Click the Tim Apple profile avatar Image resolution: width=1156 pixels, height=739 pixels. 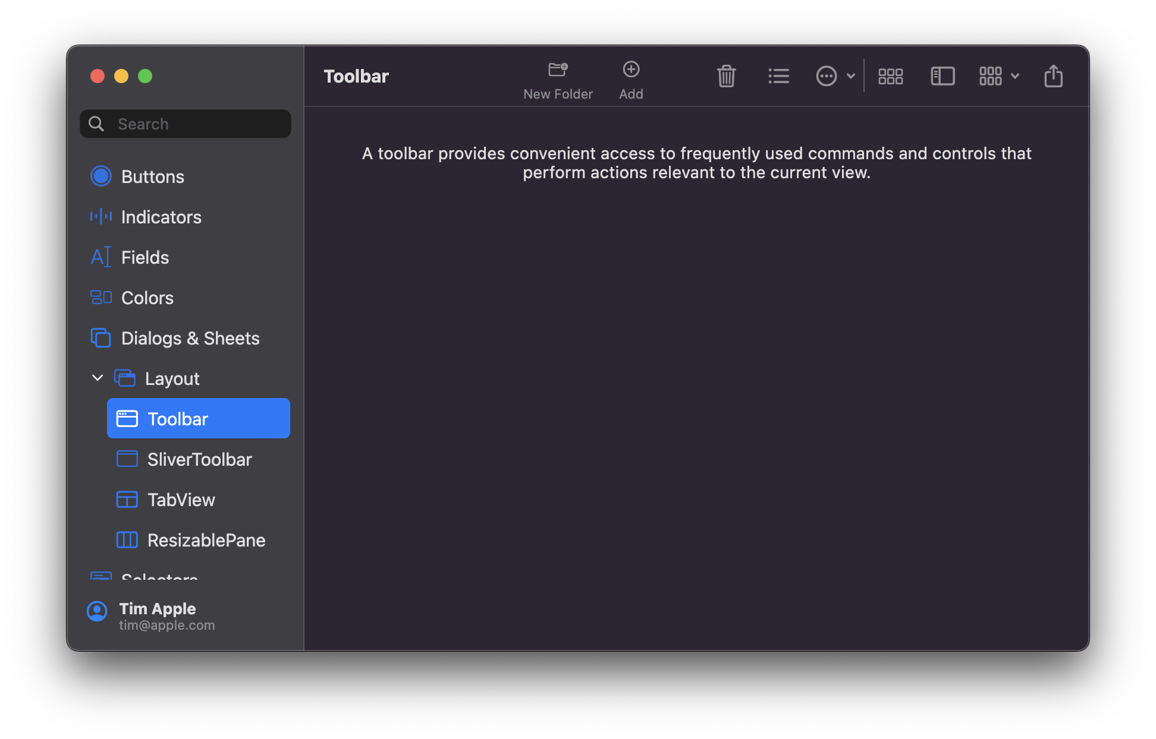click(x=97, y=611)
